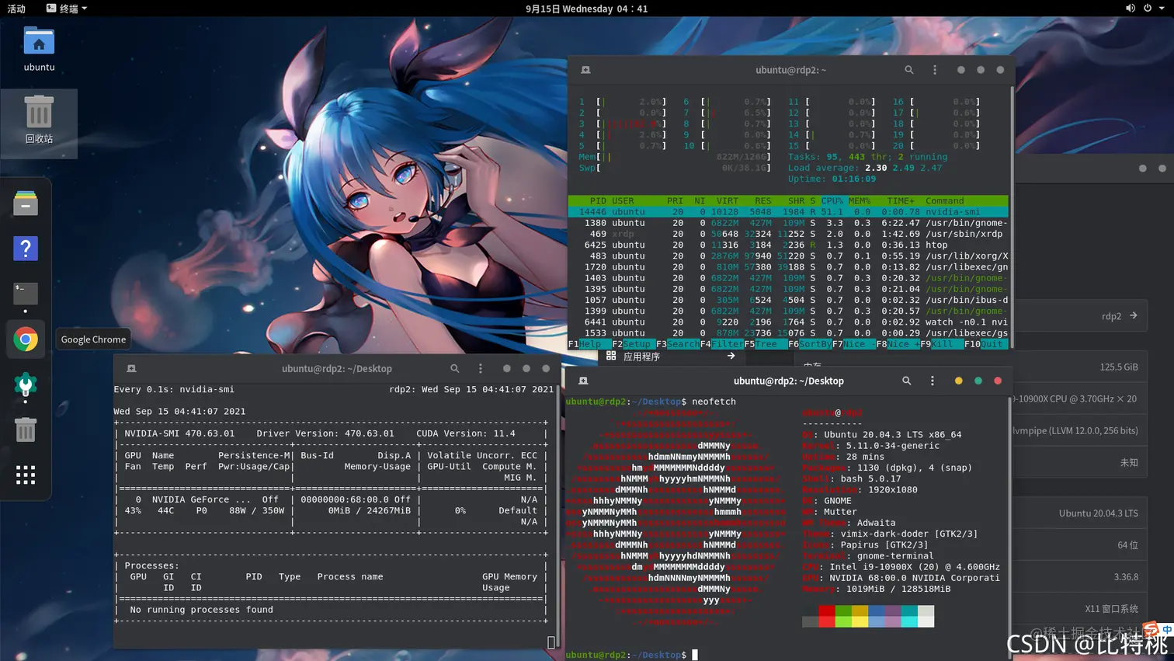Open search in the nvidia-smi terminal
The image size is (1174, 661).
point(454,368)
